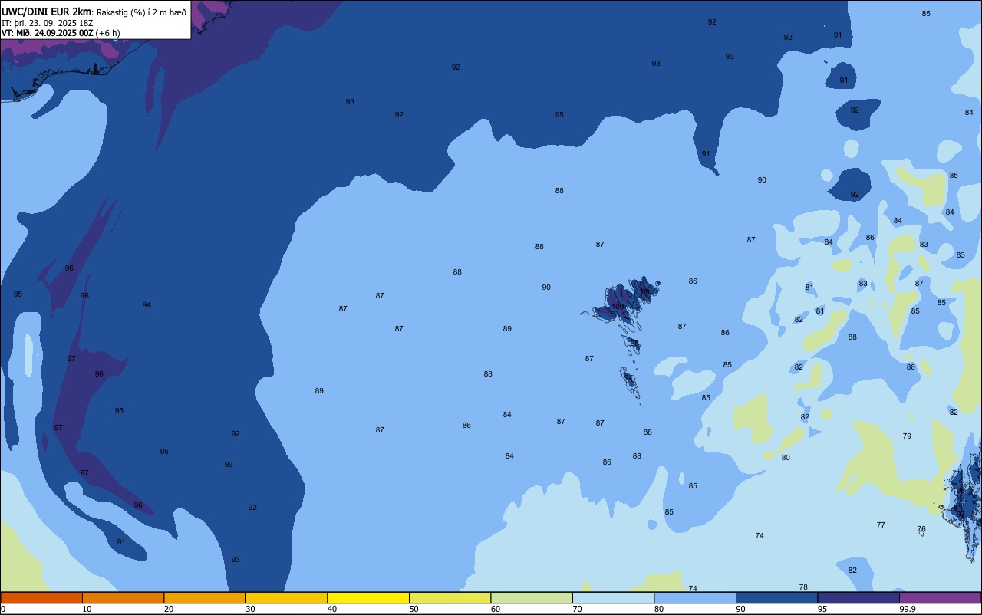Click the pale blue 70–80 legend segment

coord(613,597)
